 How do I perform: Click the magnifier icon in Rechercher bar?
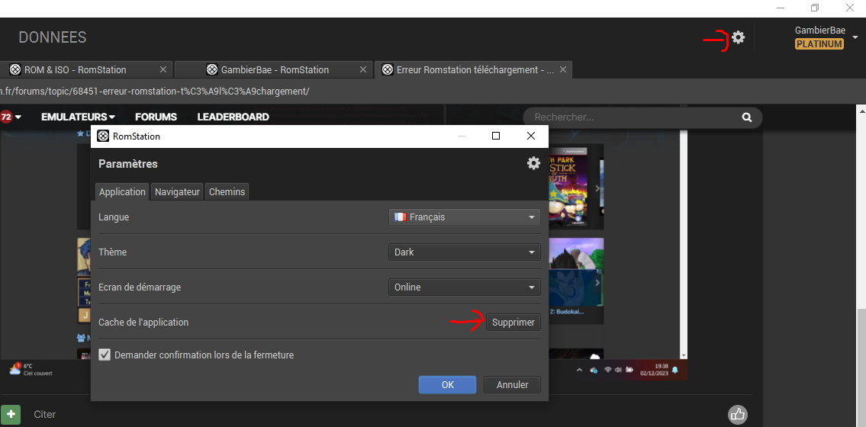[x=747, y=117]
